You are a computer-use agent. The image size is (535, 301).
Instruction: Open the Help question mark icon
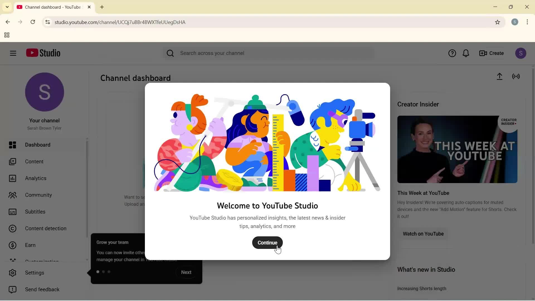pos(452,53)
